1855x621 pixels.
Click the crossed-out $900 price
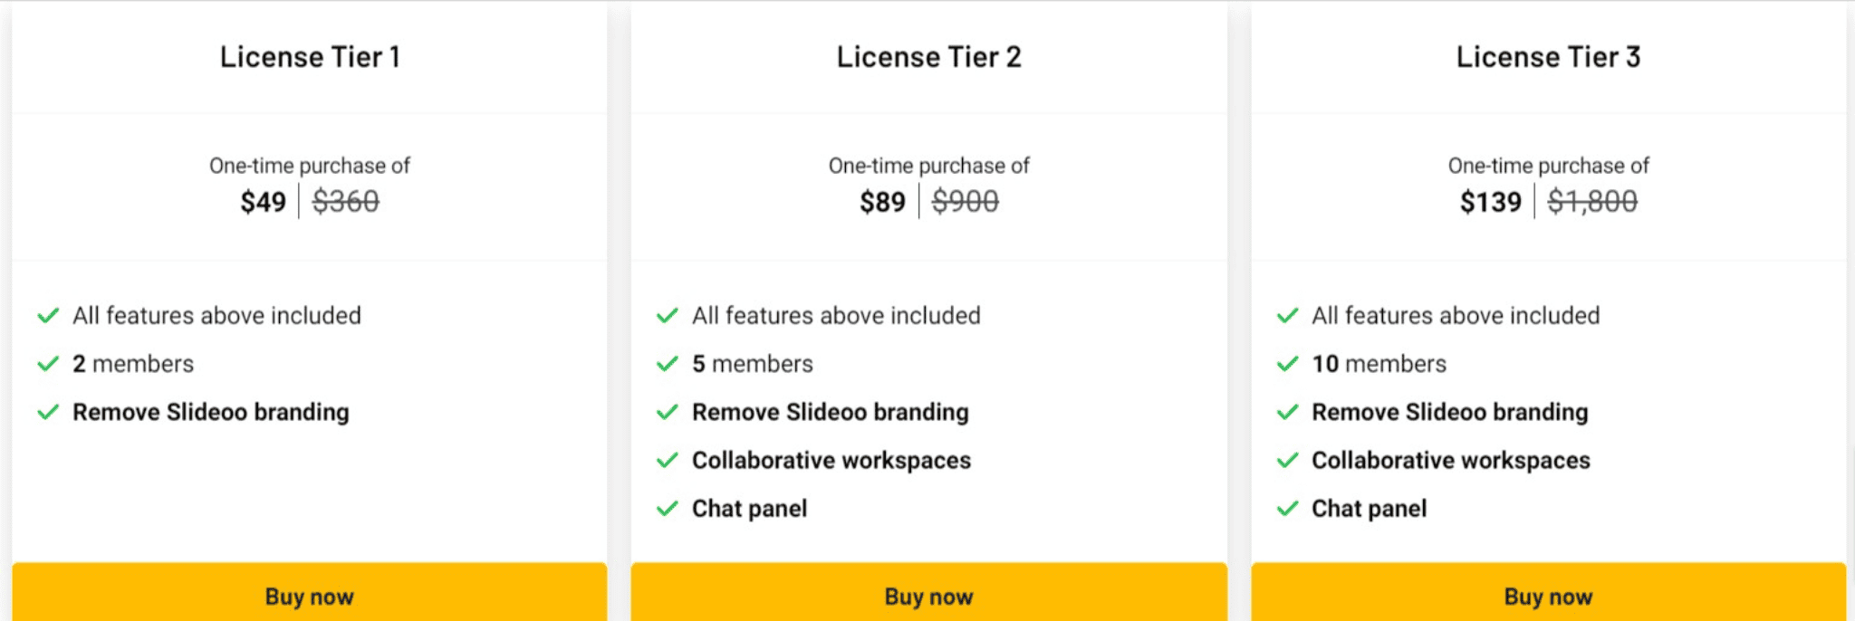tap(965, 201)
